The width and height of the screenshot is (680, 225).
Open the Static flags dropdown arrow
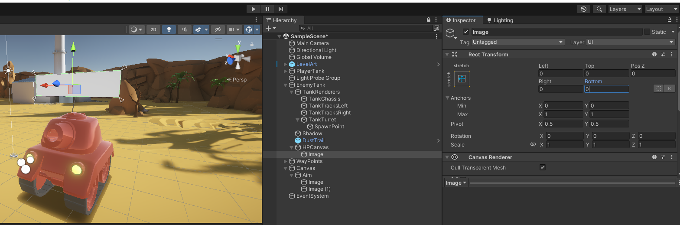[x=673, y=32]
